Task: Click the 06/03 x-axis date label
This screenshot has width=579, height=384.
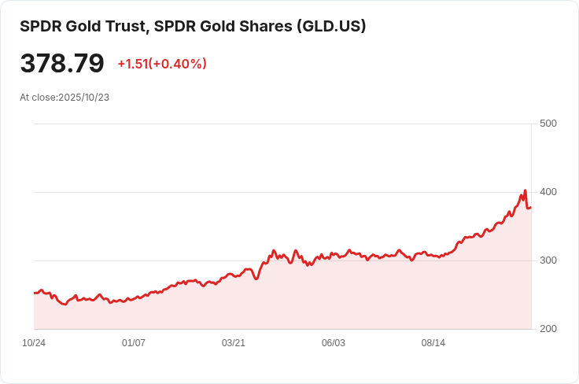Action: (333, 343)
